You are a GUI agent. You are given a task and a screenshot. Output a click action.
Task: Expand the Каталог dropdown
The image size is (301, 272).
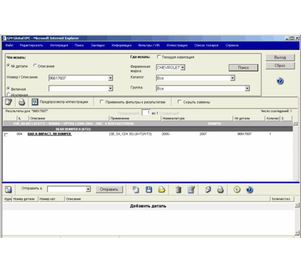click(232, 78)
